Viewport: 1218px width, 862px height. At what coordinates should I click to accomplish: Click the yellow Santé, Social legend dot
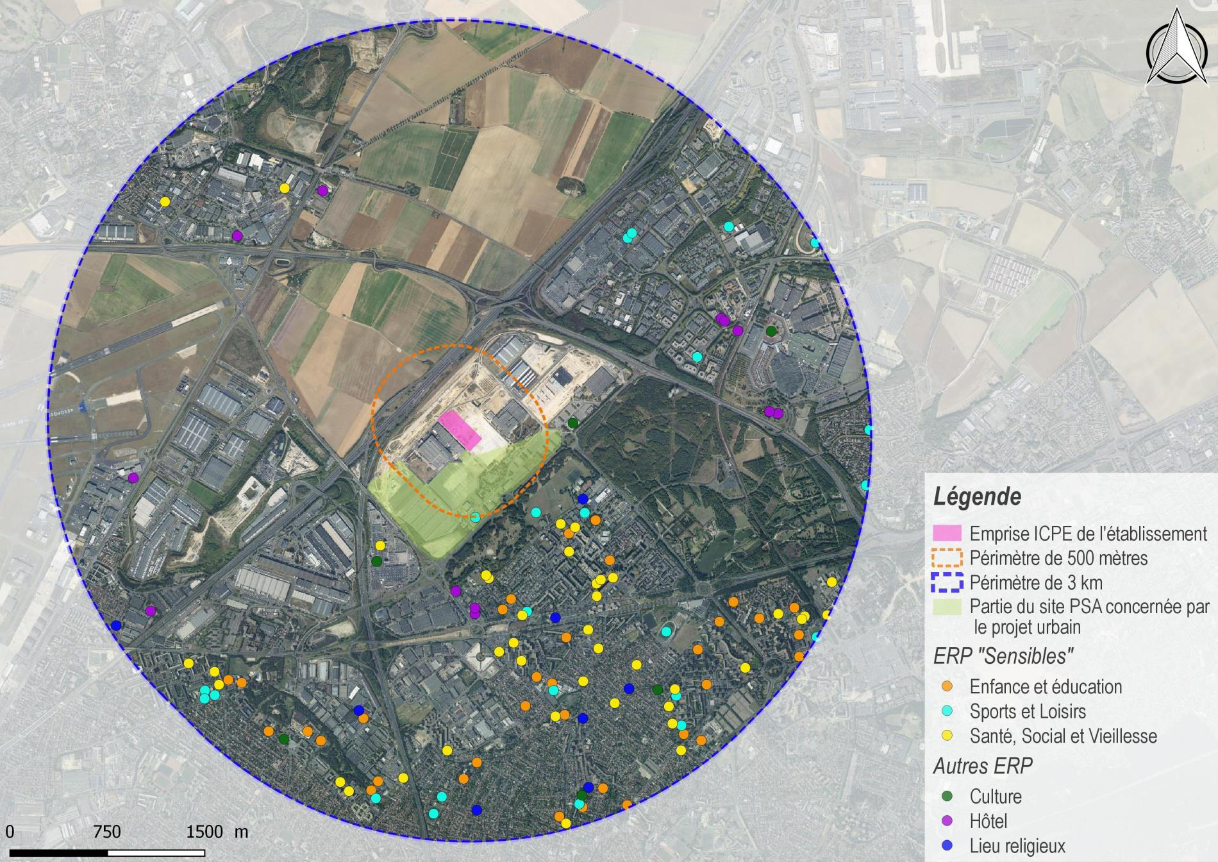[x=946, y=735]
